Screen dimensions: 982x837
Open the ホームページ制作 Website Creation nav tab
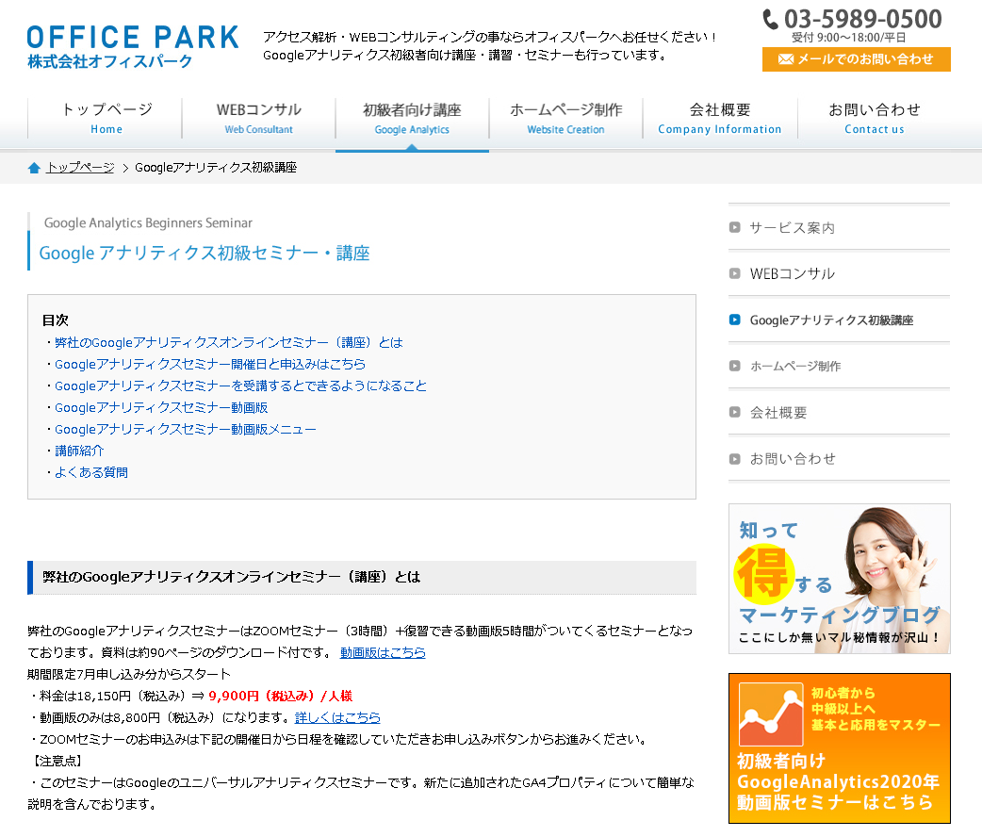tap(565, 119)
